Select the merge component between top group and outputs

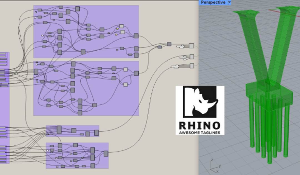169,44
